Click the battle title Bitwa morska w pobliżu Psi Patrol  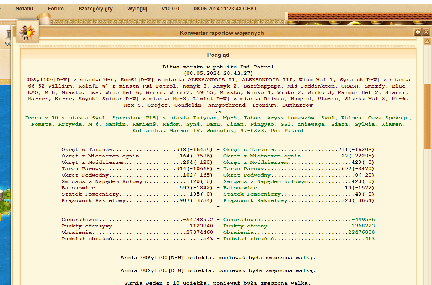[218, 67]
